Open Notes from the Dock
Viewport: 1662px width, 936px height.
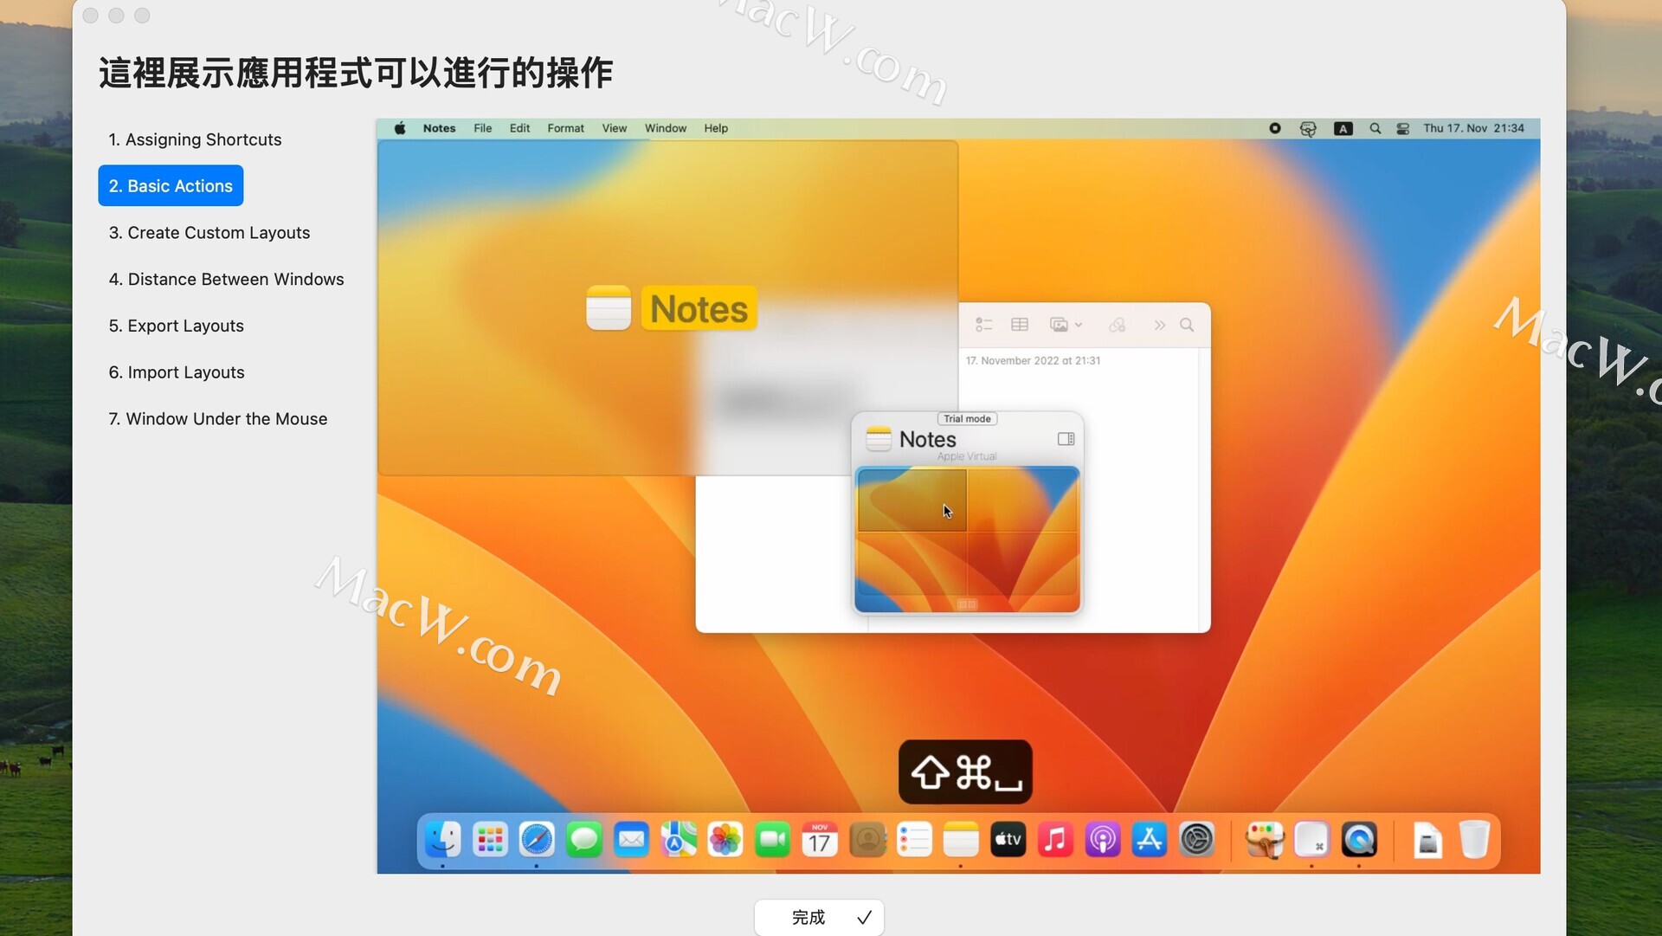[x=961, y=840]
